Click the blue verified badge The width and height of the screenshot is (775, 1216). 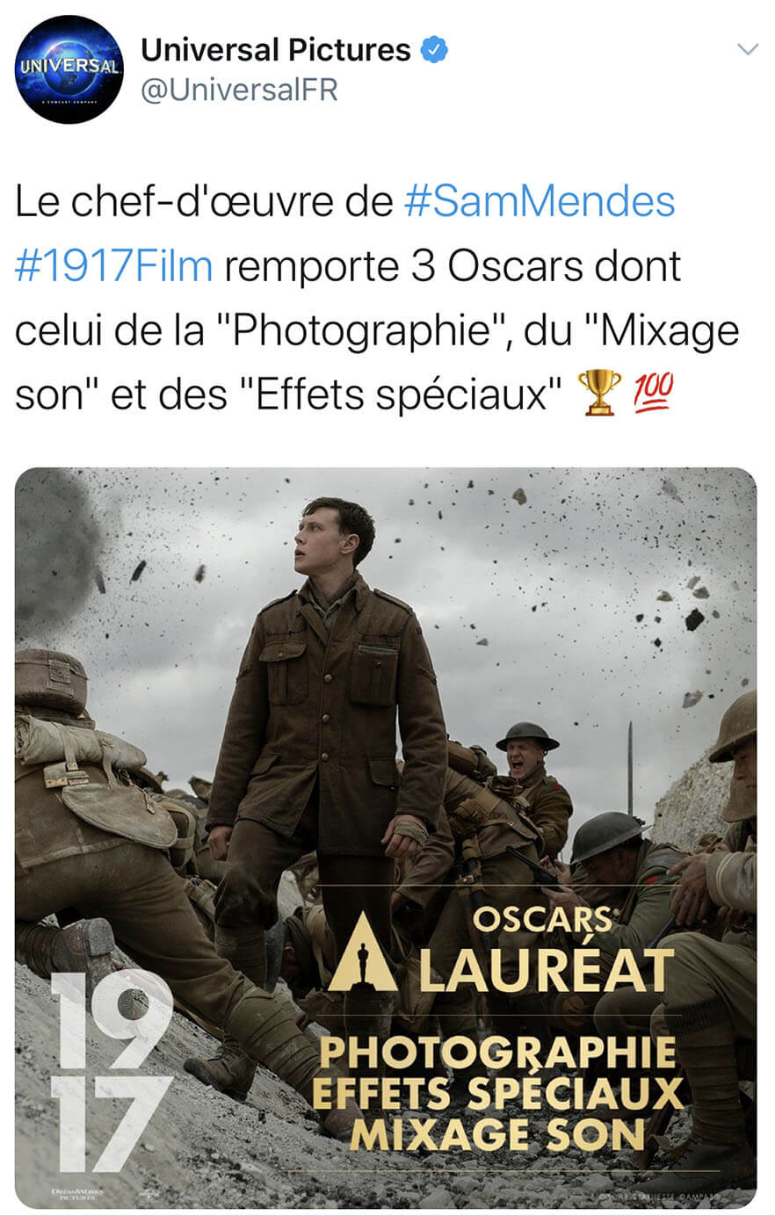[434, 50]
